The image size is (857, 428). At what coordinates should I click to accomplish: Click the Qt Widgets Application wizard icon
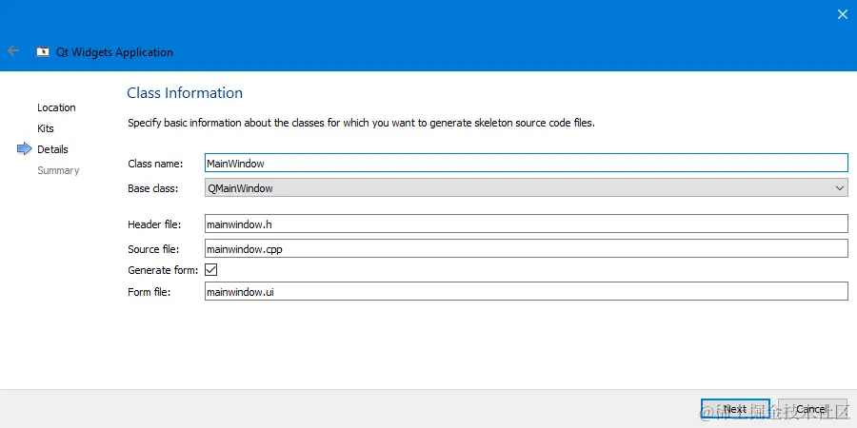(x=43, y=52)
